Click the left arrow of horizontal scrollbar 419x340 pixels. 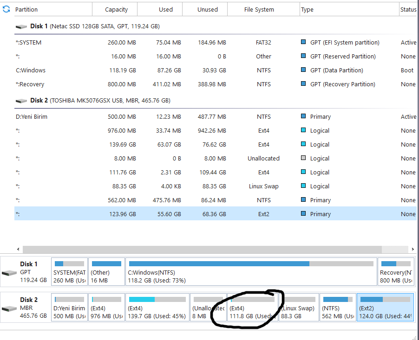pos(18,249)
